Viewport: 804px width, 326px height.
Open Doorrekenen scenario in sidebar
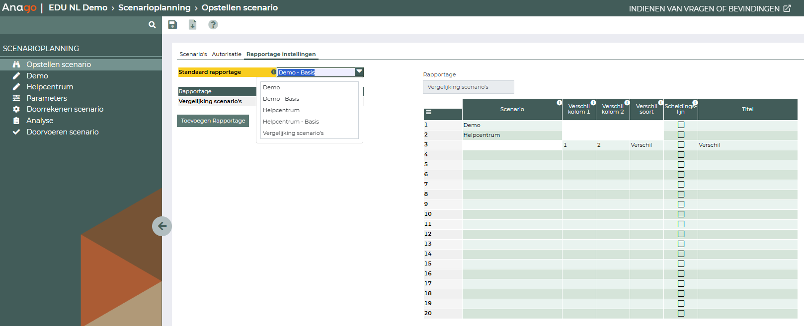pos(65,109)
